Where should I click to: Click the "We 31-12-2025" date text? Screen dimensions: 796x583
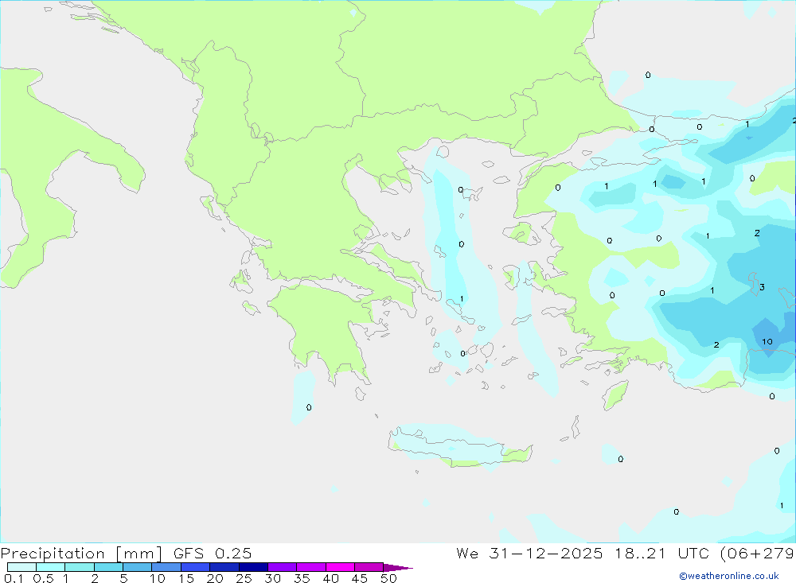529,553
